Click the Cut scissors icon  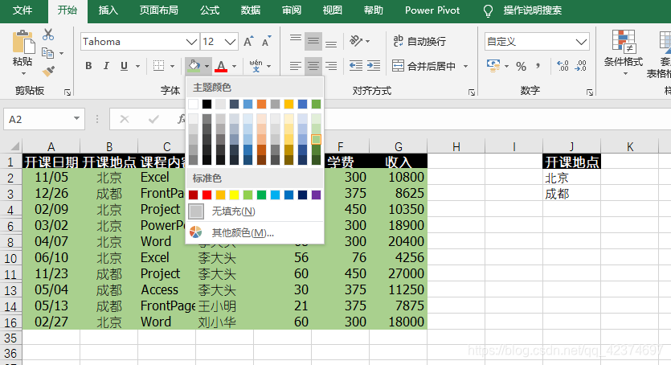point(48,35)
